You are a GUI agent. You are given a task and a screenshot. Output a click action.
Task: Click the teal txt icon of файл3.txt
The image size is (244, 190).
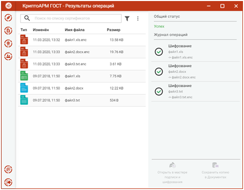(24, 100)
